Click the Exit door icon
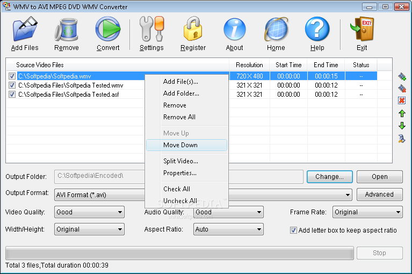Image resolution: width=412 pixels, height=274 pixels. pyautogui.click(x=362, y=29)
